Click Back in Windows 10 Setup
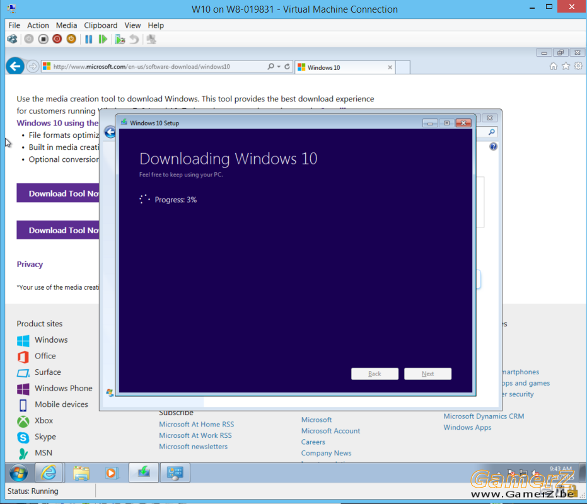 click(x=375, y=374)
